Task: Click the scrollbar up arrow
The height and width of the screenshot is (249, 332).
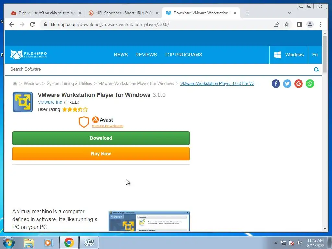Action: click(x=325, y=33)
